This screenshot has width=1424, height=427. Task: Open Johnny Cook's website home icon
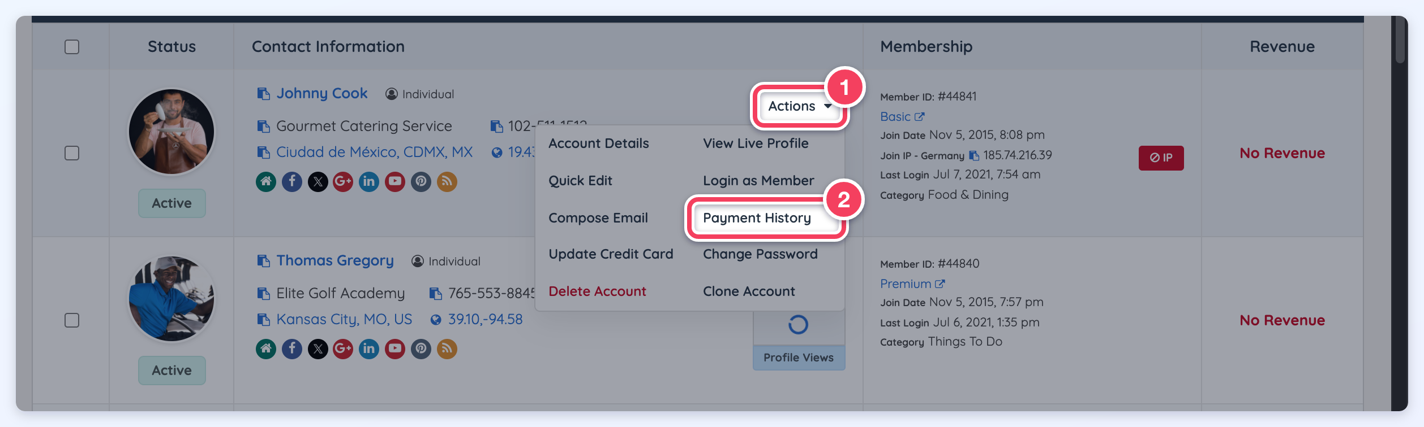point(266,181)
